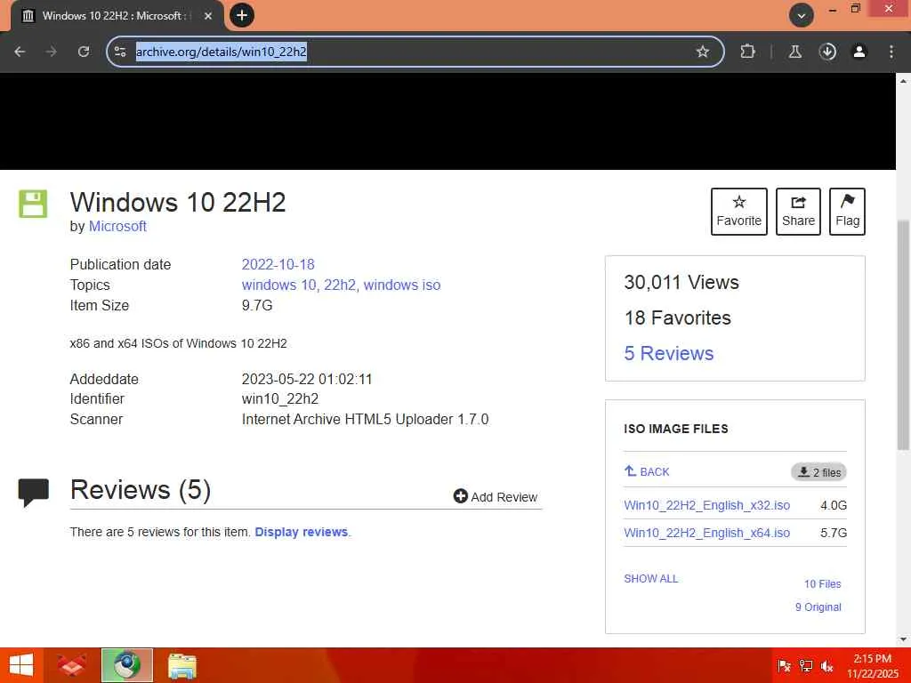The image size is (911, 683).
Task: Click the browser forward arrow
Action: (x=51, y=52)
